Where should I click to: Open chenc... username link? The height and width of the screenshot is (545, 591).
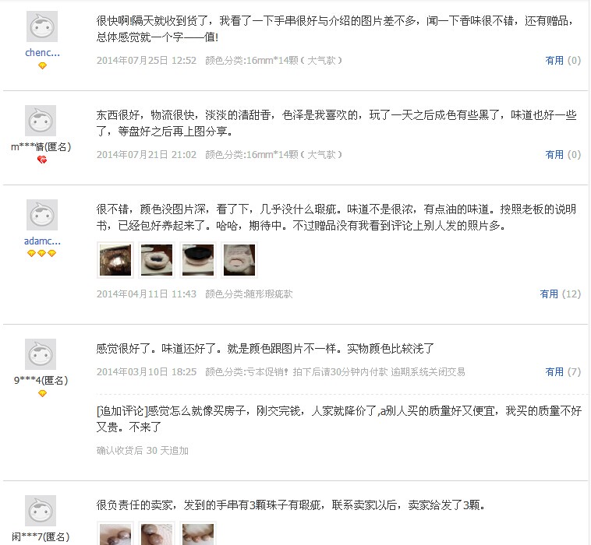[x=42, y=53]
